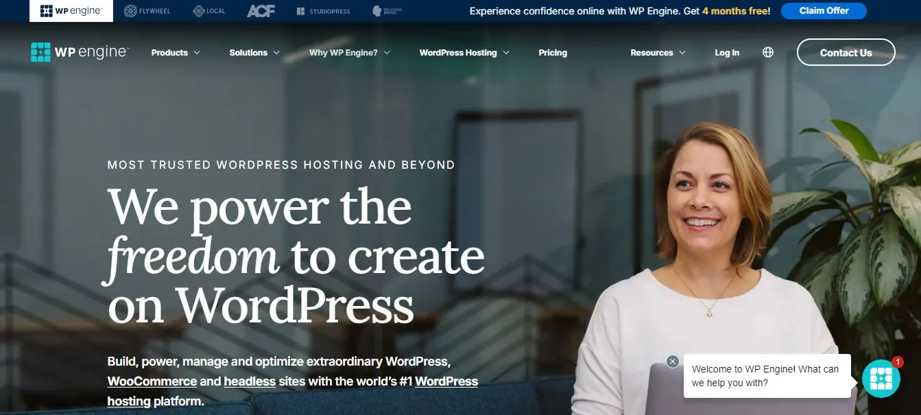Click the ACF logo
The height and width of the screenshot is (415, 921).
click(262, 10)
